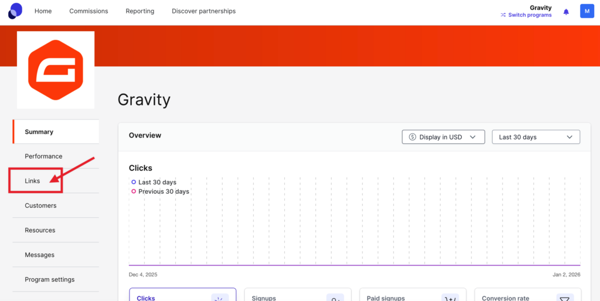Click the Signups card person icon
The height and width of the screenshot is (301, 600).
pyautogui.click(x=335, y=297)
